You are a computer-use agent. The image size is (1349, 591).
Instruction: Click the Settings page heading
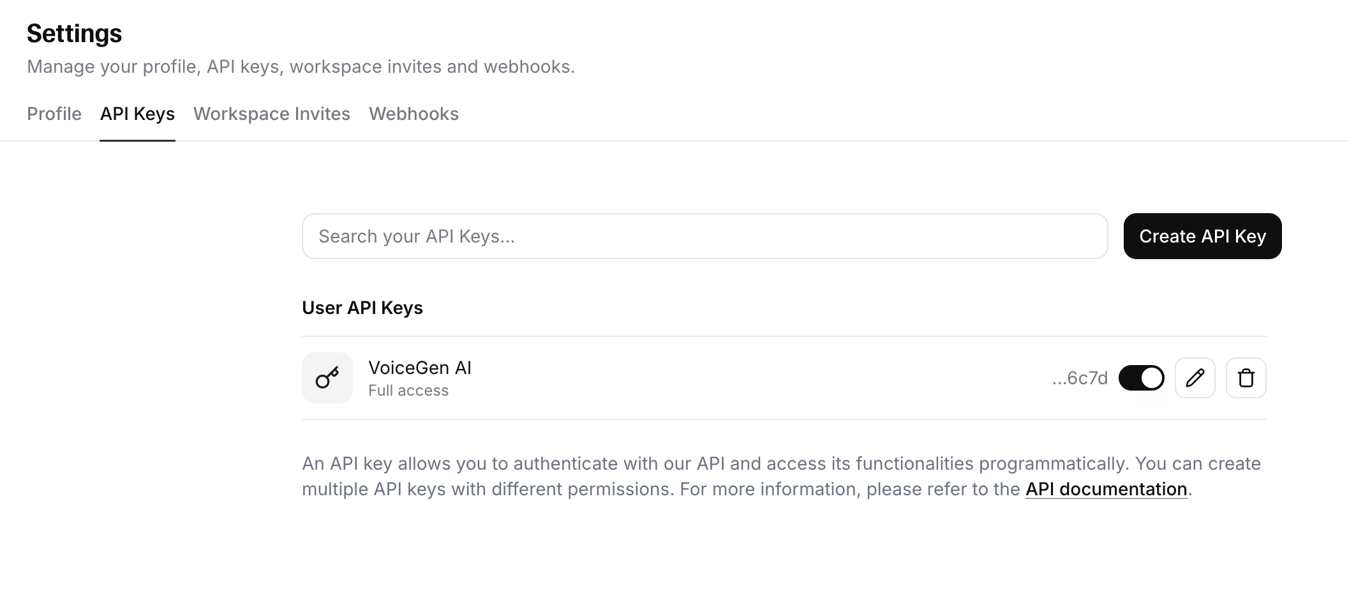[x=75, y=33]
